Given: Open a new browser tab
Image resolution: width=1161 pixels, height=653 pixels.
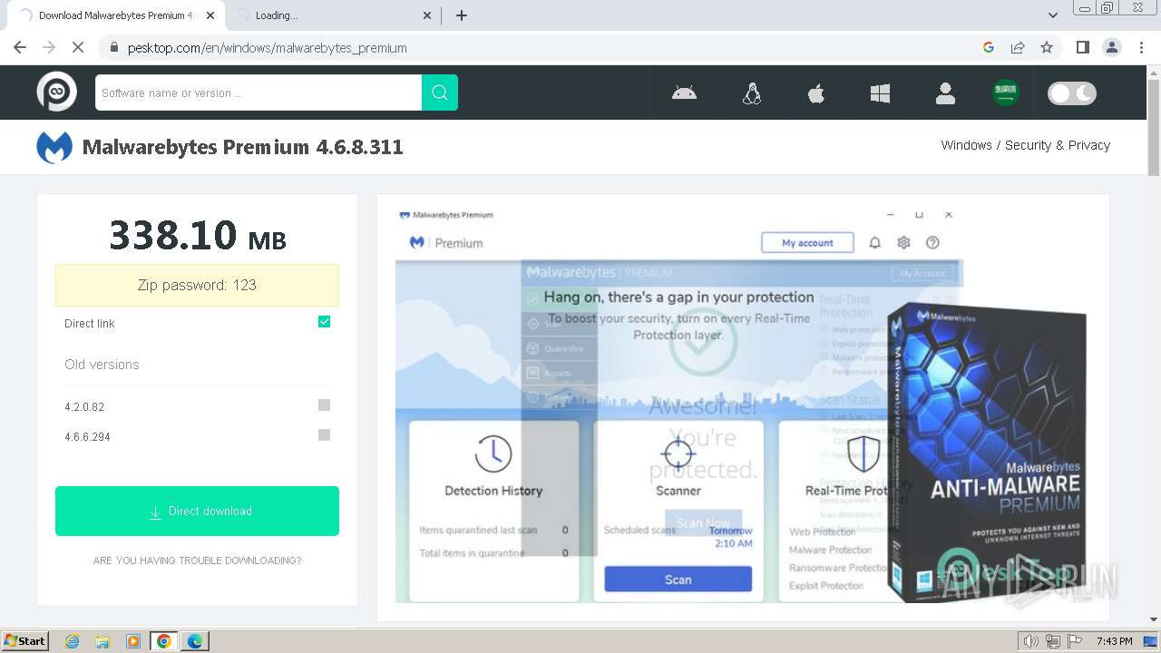Looking at the screenshot, I should [462, 15].
